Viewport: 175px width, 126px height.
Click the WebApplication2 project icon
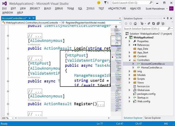(x=131, y=37)
